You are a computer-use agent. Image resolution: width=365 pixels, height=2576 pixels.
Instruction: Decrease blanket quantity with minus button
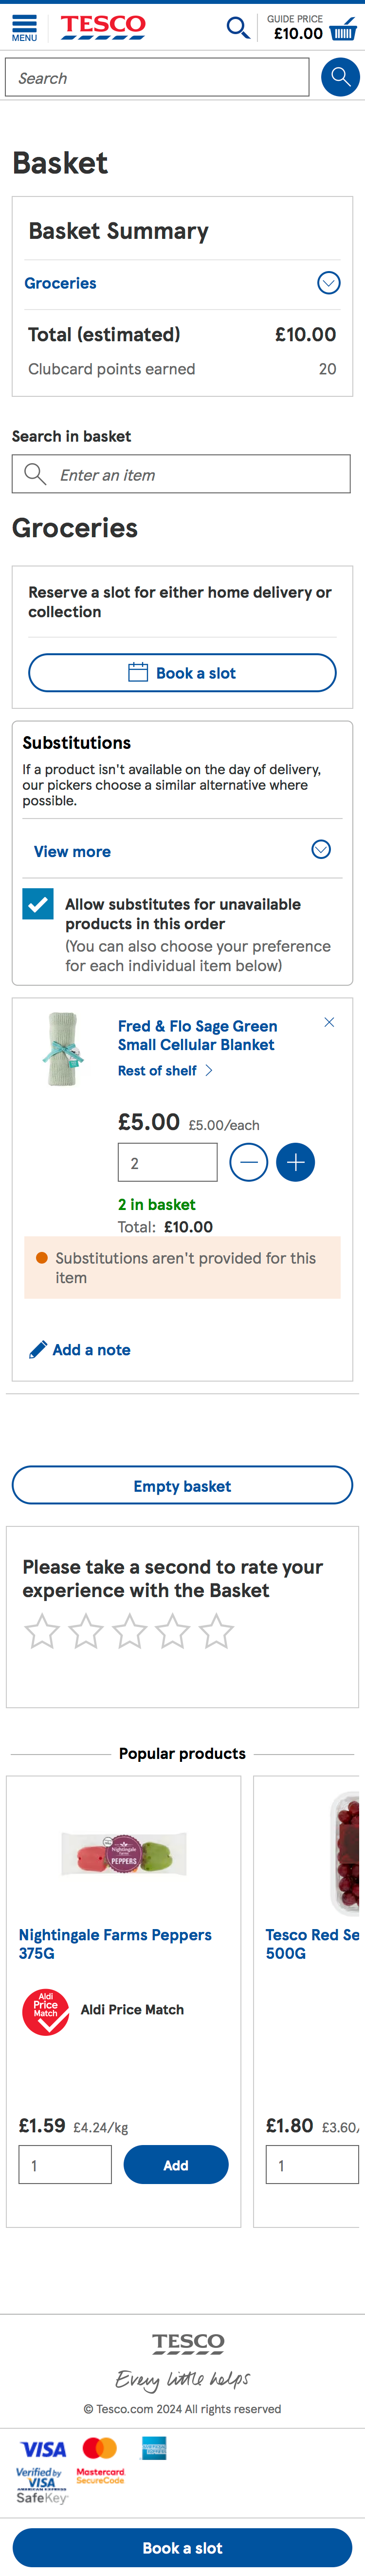[x=248, y=1162]
